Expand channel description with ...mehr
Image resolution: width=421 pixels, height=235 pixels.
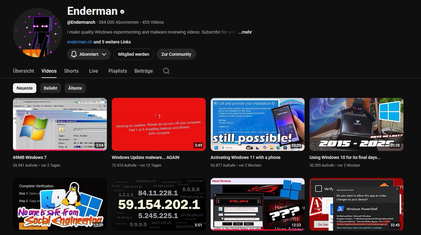[245, 32]
